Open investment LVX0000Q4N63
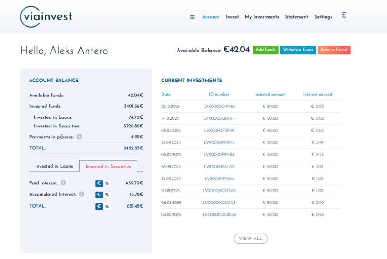The height and width of the screenshot is (259, 387). click(219, 107)
